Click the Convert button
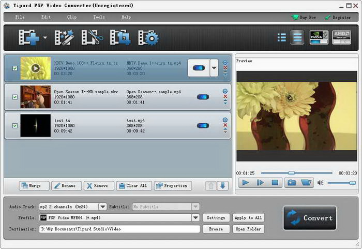This screenshot has height=249, width=362. (x=310, y=218)
